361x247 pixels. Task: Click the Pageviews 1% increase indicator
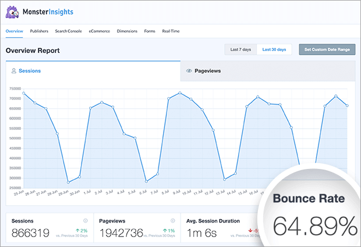pyautogui.click(x=169, y=231)
